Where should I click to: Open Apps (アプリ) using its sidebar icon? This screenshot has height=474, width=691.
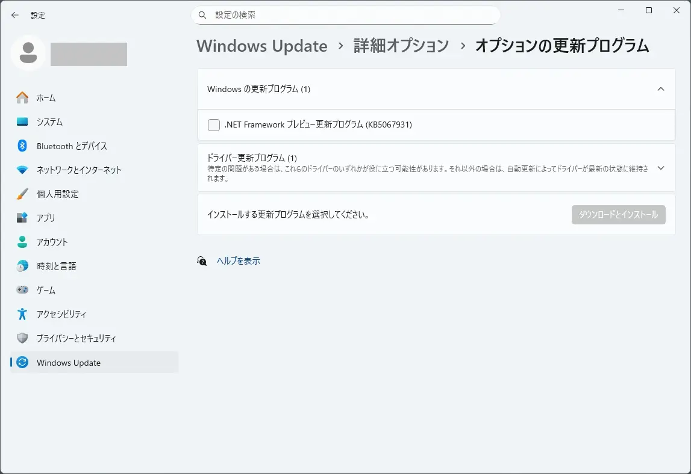22,218
